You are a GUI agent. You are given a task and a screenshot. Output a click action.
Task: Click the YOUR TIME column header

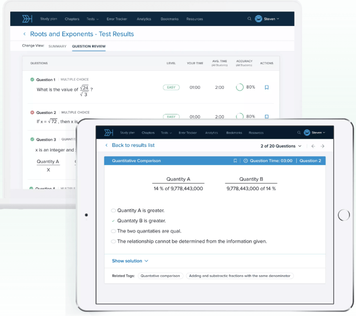coord(195,63)
